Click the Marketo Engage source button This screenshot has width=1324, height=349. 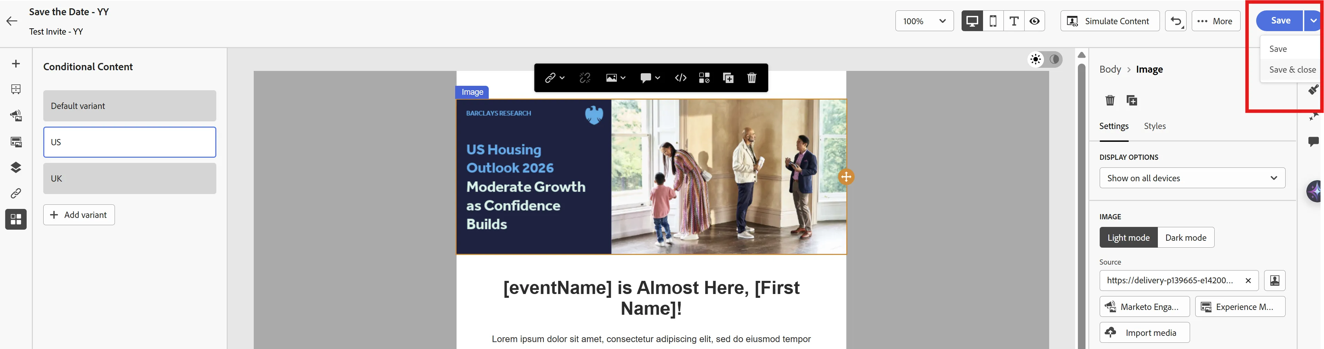(x=1144, y=307)
